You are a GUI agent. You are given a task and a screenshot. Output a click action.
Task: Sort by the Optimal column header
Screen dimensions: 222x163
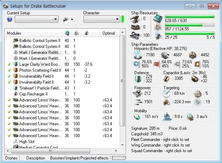(x=108, y=33)
